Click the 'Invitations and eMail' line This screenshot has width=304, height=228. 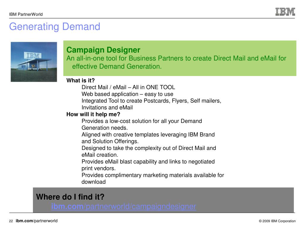point(107,107)
